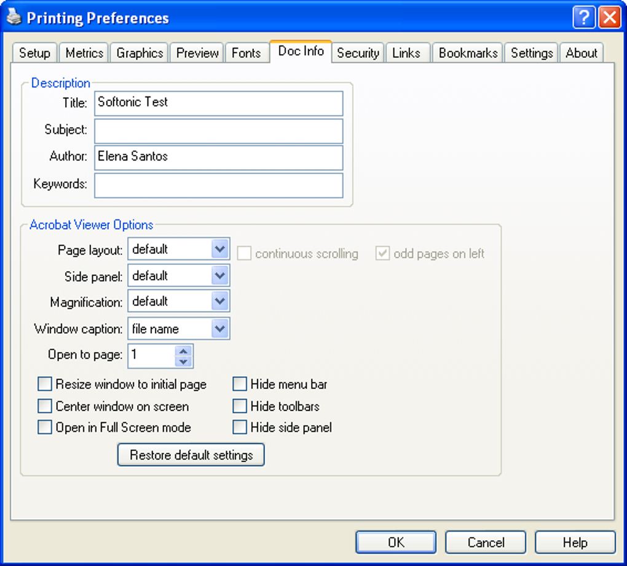
Task: Switch to the Security tab
Action: point(358,53)
